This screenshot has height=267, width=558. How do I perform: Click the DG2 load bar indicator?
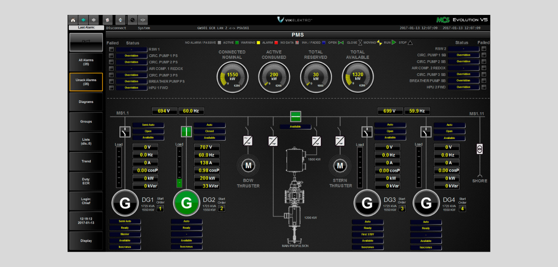(x=180, y=167)
